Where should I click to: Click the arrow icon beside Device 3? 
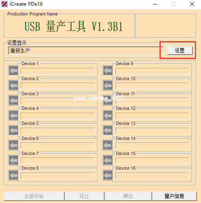click(13, 100)
